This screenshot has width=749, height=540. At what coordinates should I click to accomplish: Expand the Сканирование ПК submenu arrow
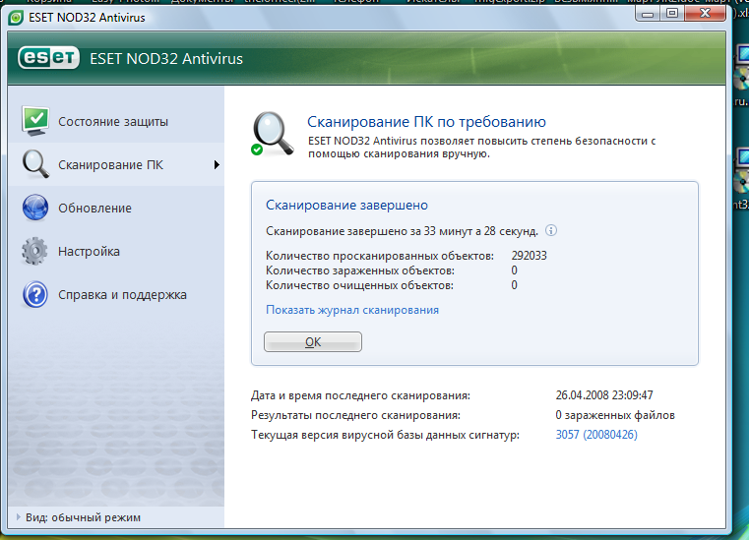217,164
